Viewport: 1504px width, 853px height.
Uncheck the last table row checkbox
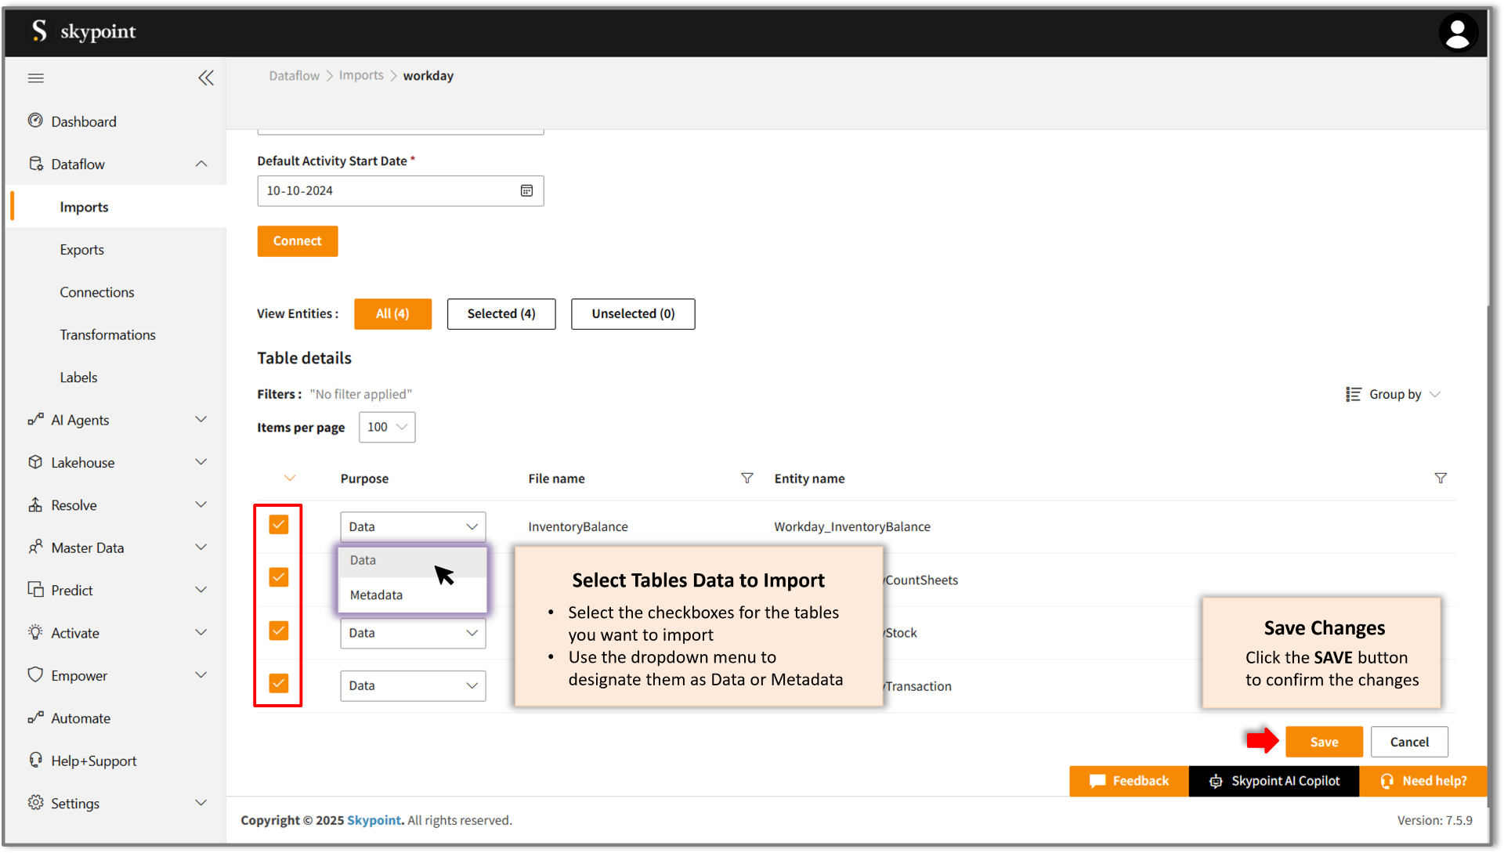279,683
